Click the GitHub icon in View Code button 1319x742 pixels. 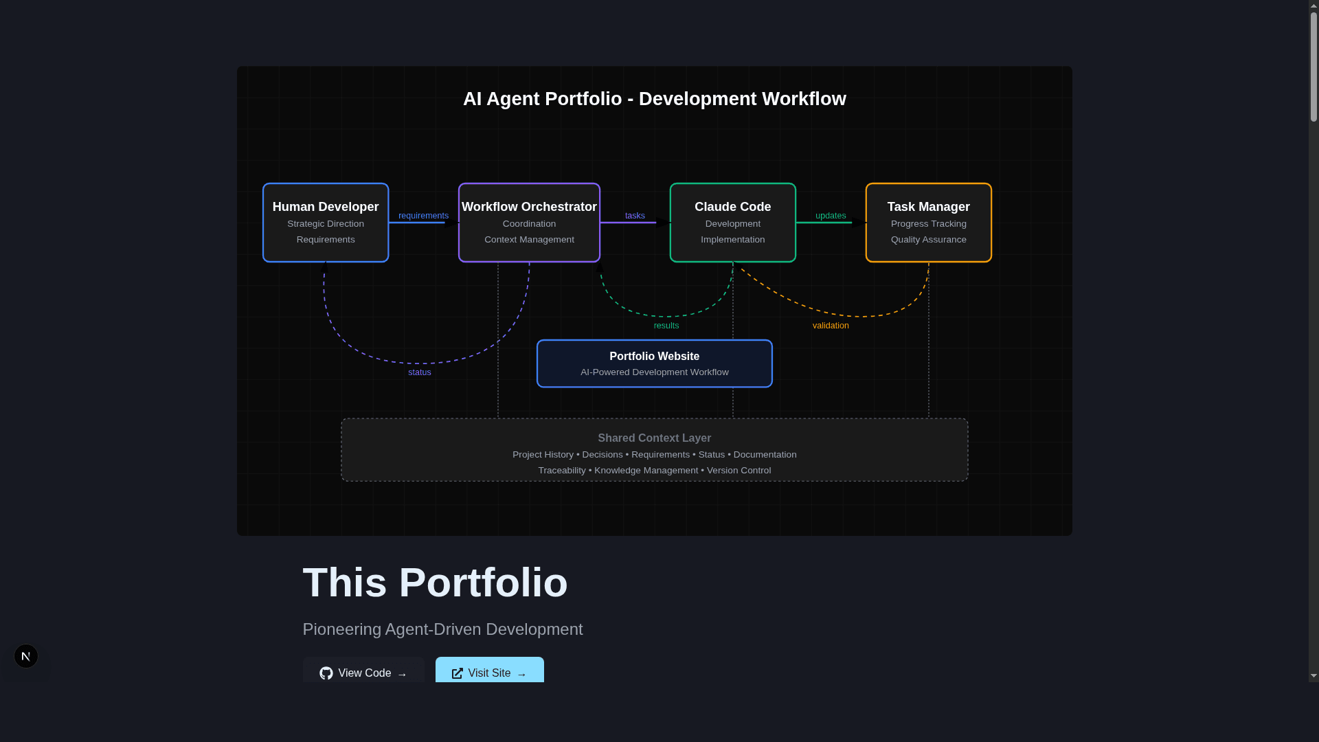click(x=326, y=673)
